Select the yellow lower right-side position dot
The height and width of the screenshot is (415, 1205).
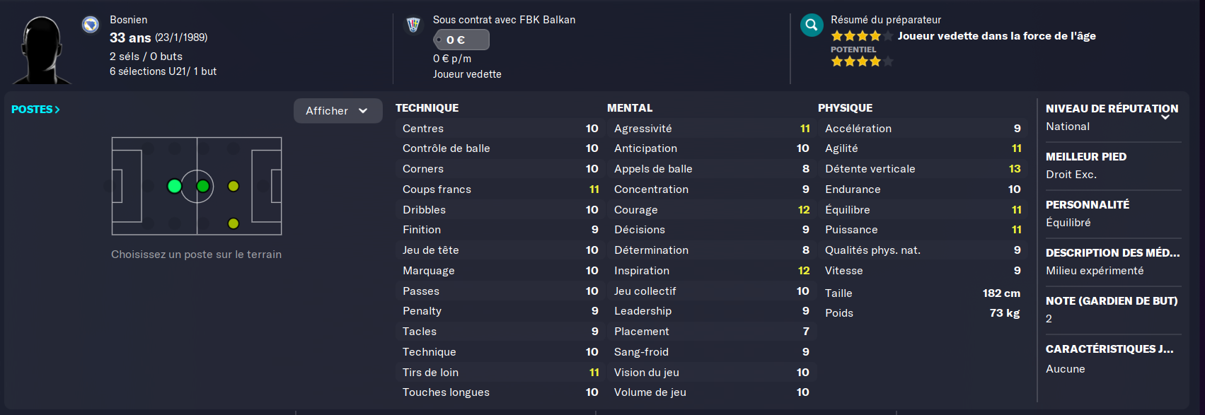(x=233, y=223)
